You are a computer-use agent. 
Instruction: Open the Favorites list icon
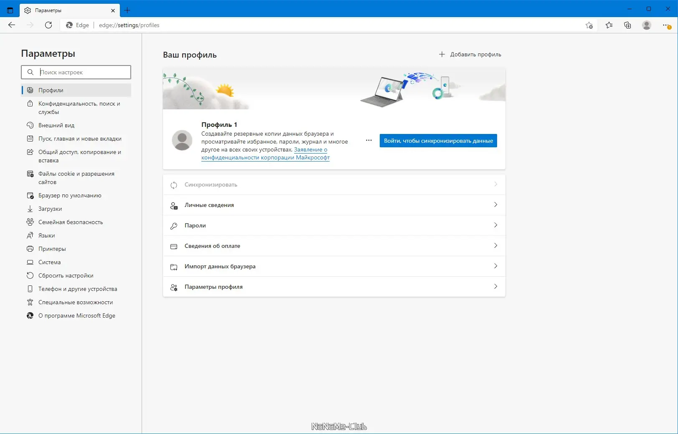click(x=609, y=25)
